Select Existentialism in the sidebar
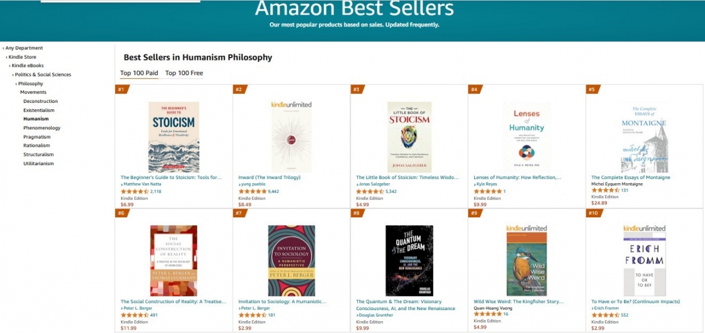Viewport: 705px width, 333px height. pos(39,110)
